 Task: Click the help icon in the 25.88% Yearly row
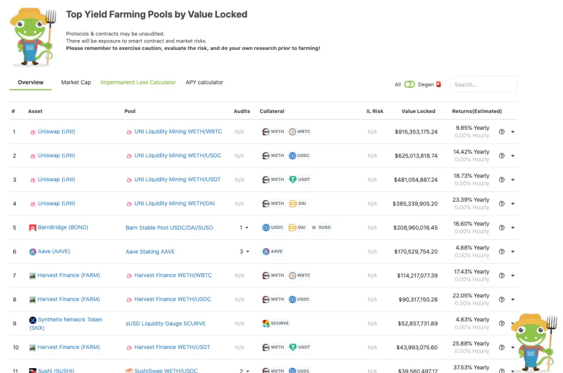501,347
